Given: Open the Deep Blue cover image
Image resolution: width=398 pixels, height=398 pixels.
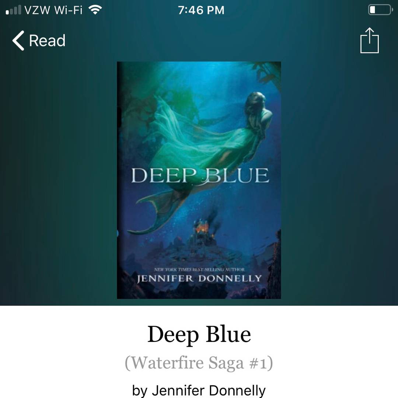Looking at the screenshot, I should [199, 180].
